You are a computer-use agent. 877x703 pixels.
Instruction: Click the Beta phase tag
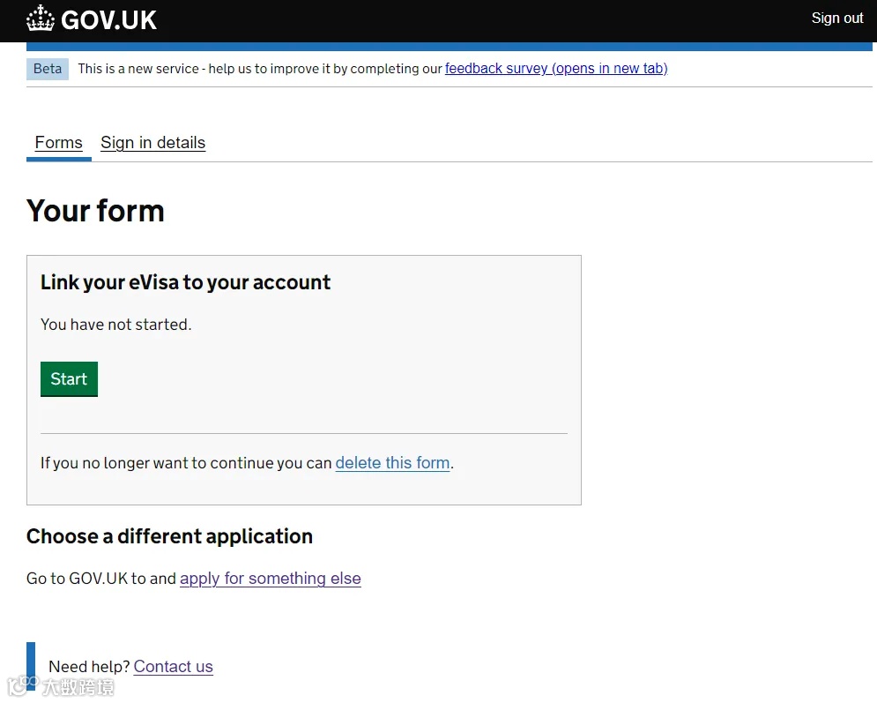48,69
